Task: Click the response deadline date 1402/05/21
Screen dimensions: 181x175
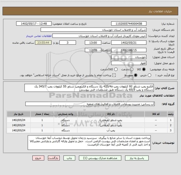Action: (129, 43)
